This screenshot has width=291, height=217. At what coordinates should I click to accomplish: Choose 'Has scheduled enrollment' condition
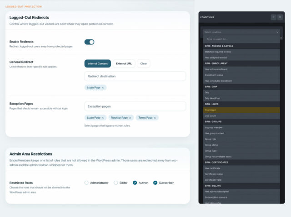coord(241,81)
